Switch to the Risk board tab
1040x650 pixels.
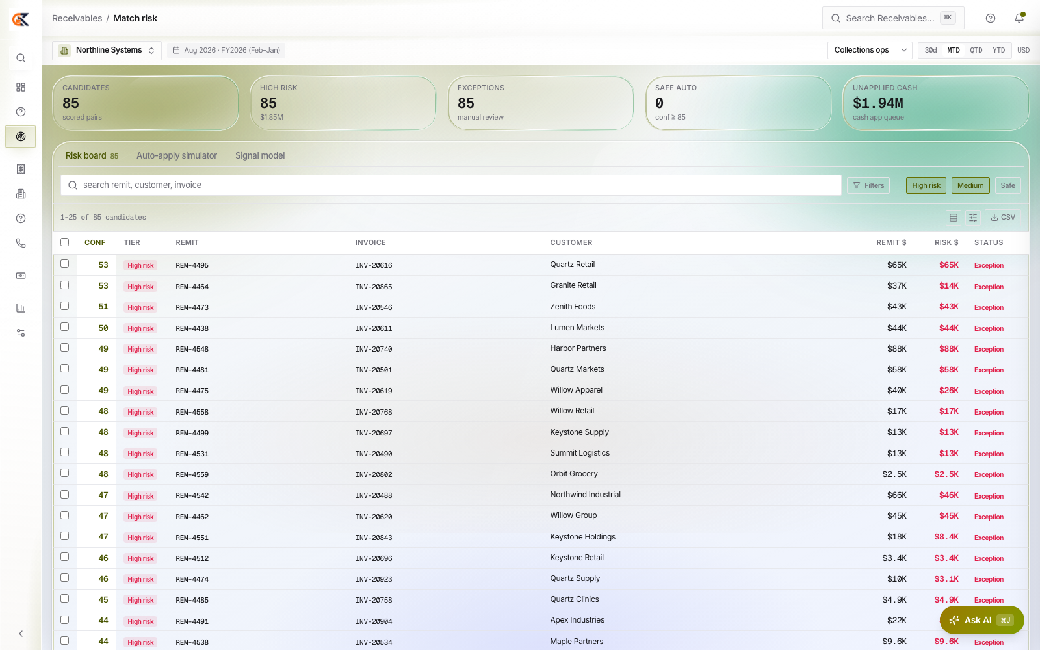tap(92, 156)
